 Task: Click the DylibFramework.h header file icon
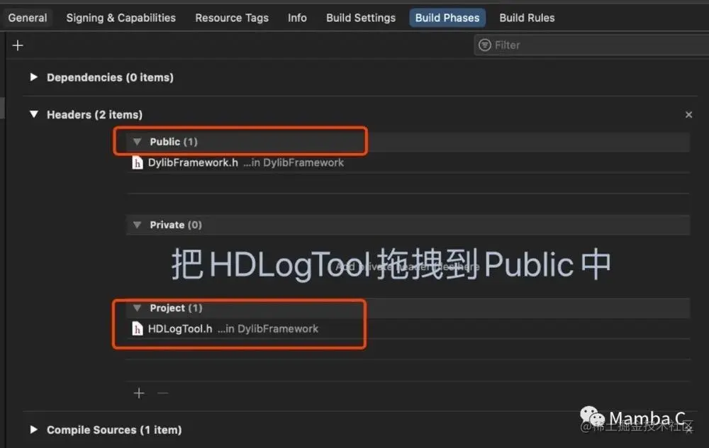tap(138, 163)
